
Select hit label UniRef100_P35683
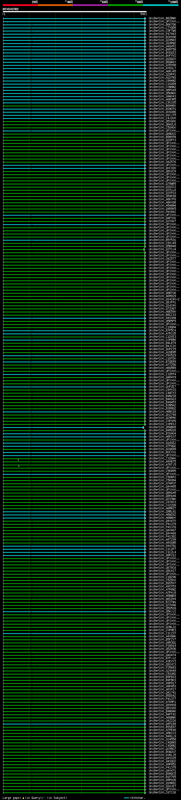162,667
